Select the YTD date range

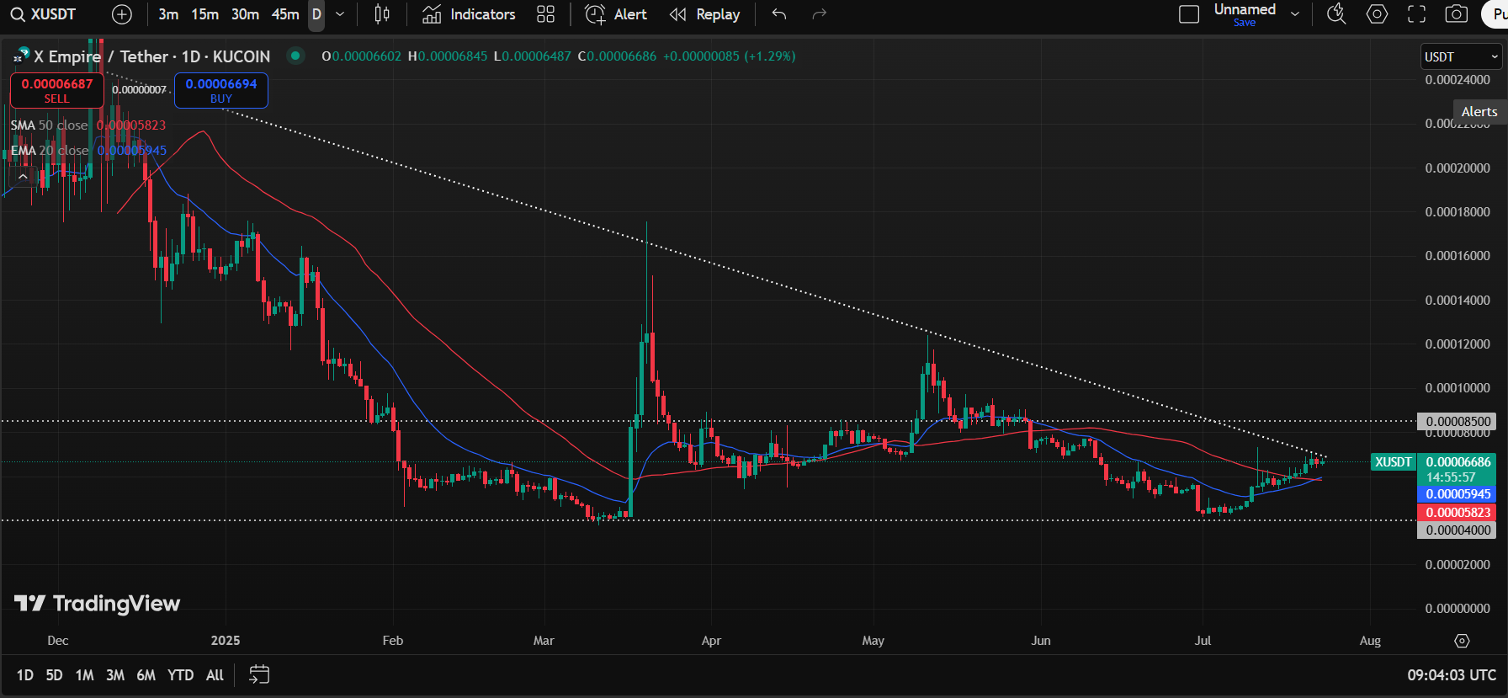[x=180, y=675]
